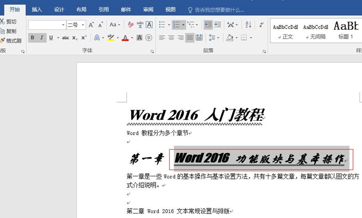This screenshot has width=362, height=218.
Task: Increase the paragraph indent
Action: [x=217, y=25]
